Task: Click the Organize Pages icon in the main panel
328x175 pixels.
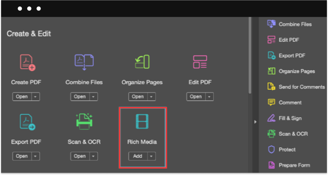Action: (142, 62)
